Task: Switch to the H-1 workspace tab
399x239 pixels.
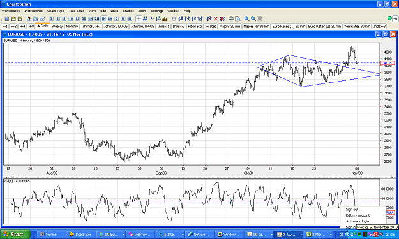Action: pyautogui.click(x=5, y=26)
